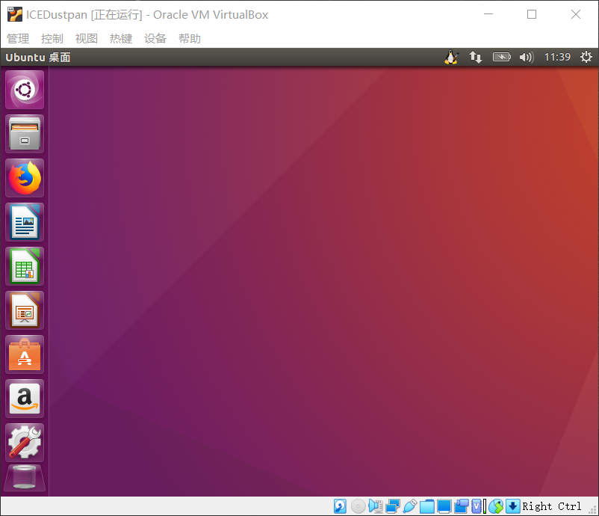Open the 管理 menu
This screenshot has width=599, height=516.
coord(18,39)
